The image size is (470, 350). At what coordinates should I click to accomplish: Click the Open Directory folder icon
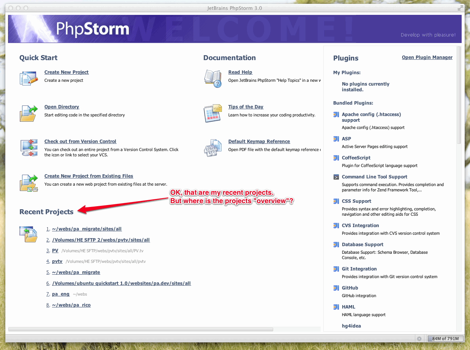coord(29,113)
